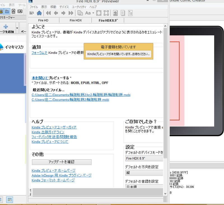The height and width of the screenshot is (205, 224).
Task: Click the フォーラムで link under 通知
Action: click(x=39, y=53)
